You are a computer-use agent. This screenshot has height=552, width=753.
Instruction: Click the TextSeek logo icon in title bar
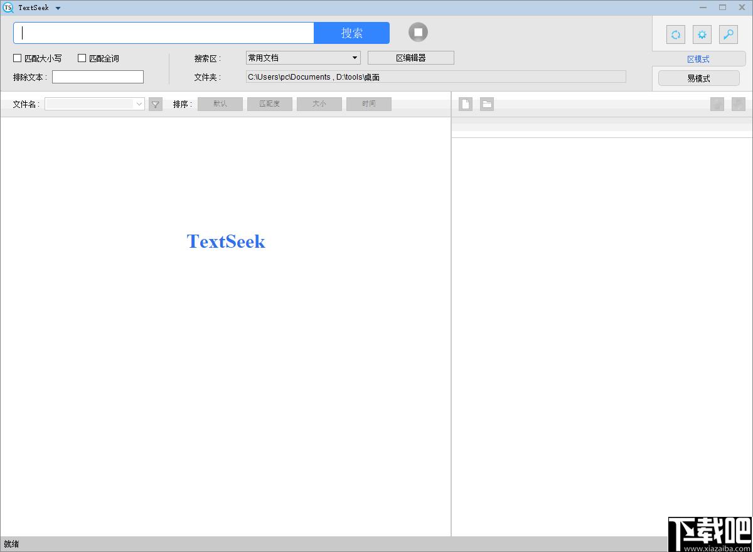pyautogui.click(x=8, y=8)
